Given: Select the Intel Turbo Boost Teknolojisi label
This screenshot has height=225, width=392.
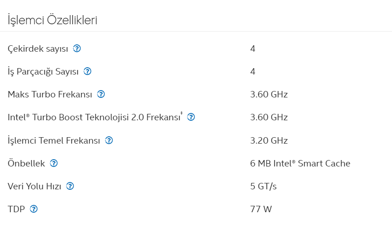Looking at the screenshot, I should [95, 117].
